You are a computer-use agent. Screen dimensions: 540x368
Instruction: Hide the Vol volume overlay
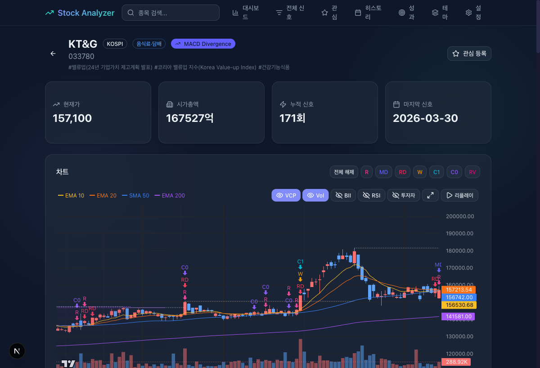315,195
